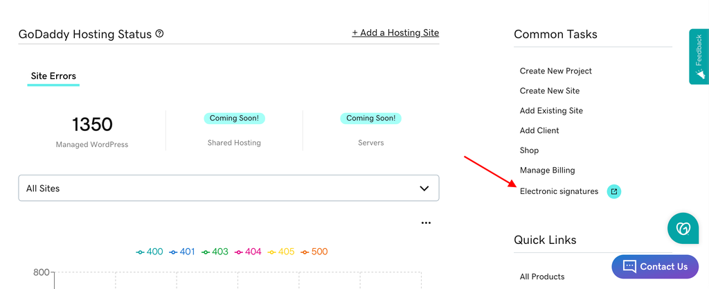Screen dimensions: 709x289
Task: Open Create New Project task
Action: [556, 71]
